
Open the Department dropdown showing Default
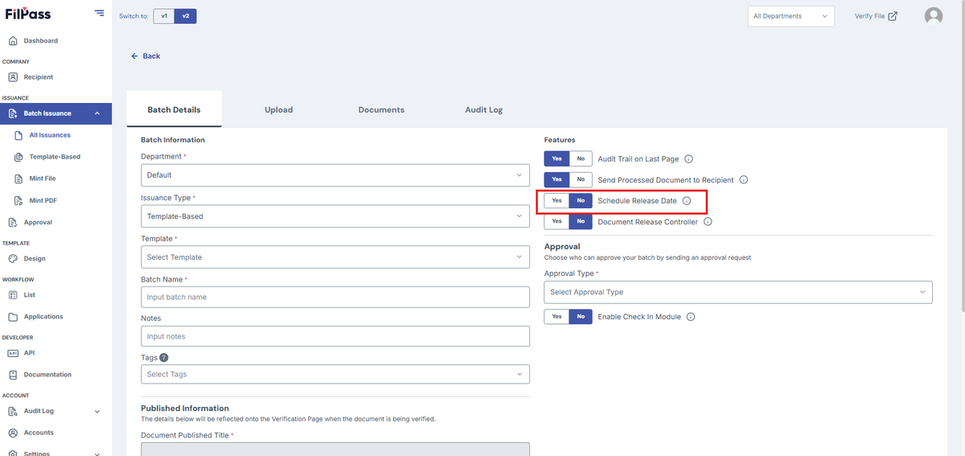335,175
